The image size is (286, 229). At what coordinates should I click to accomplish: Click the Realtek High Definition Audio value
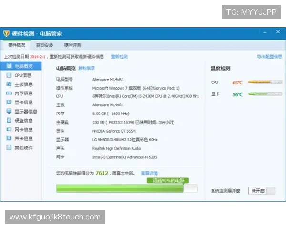coord(117,148)
